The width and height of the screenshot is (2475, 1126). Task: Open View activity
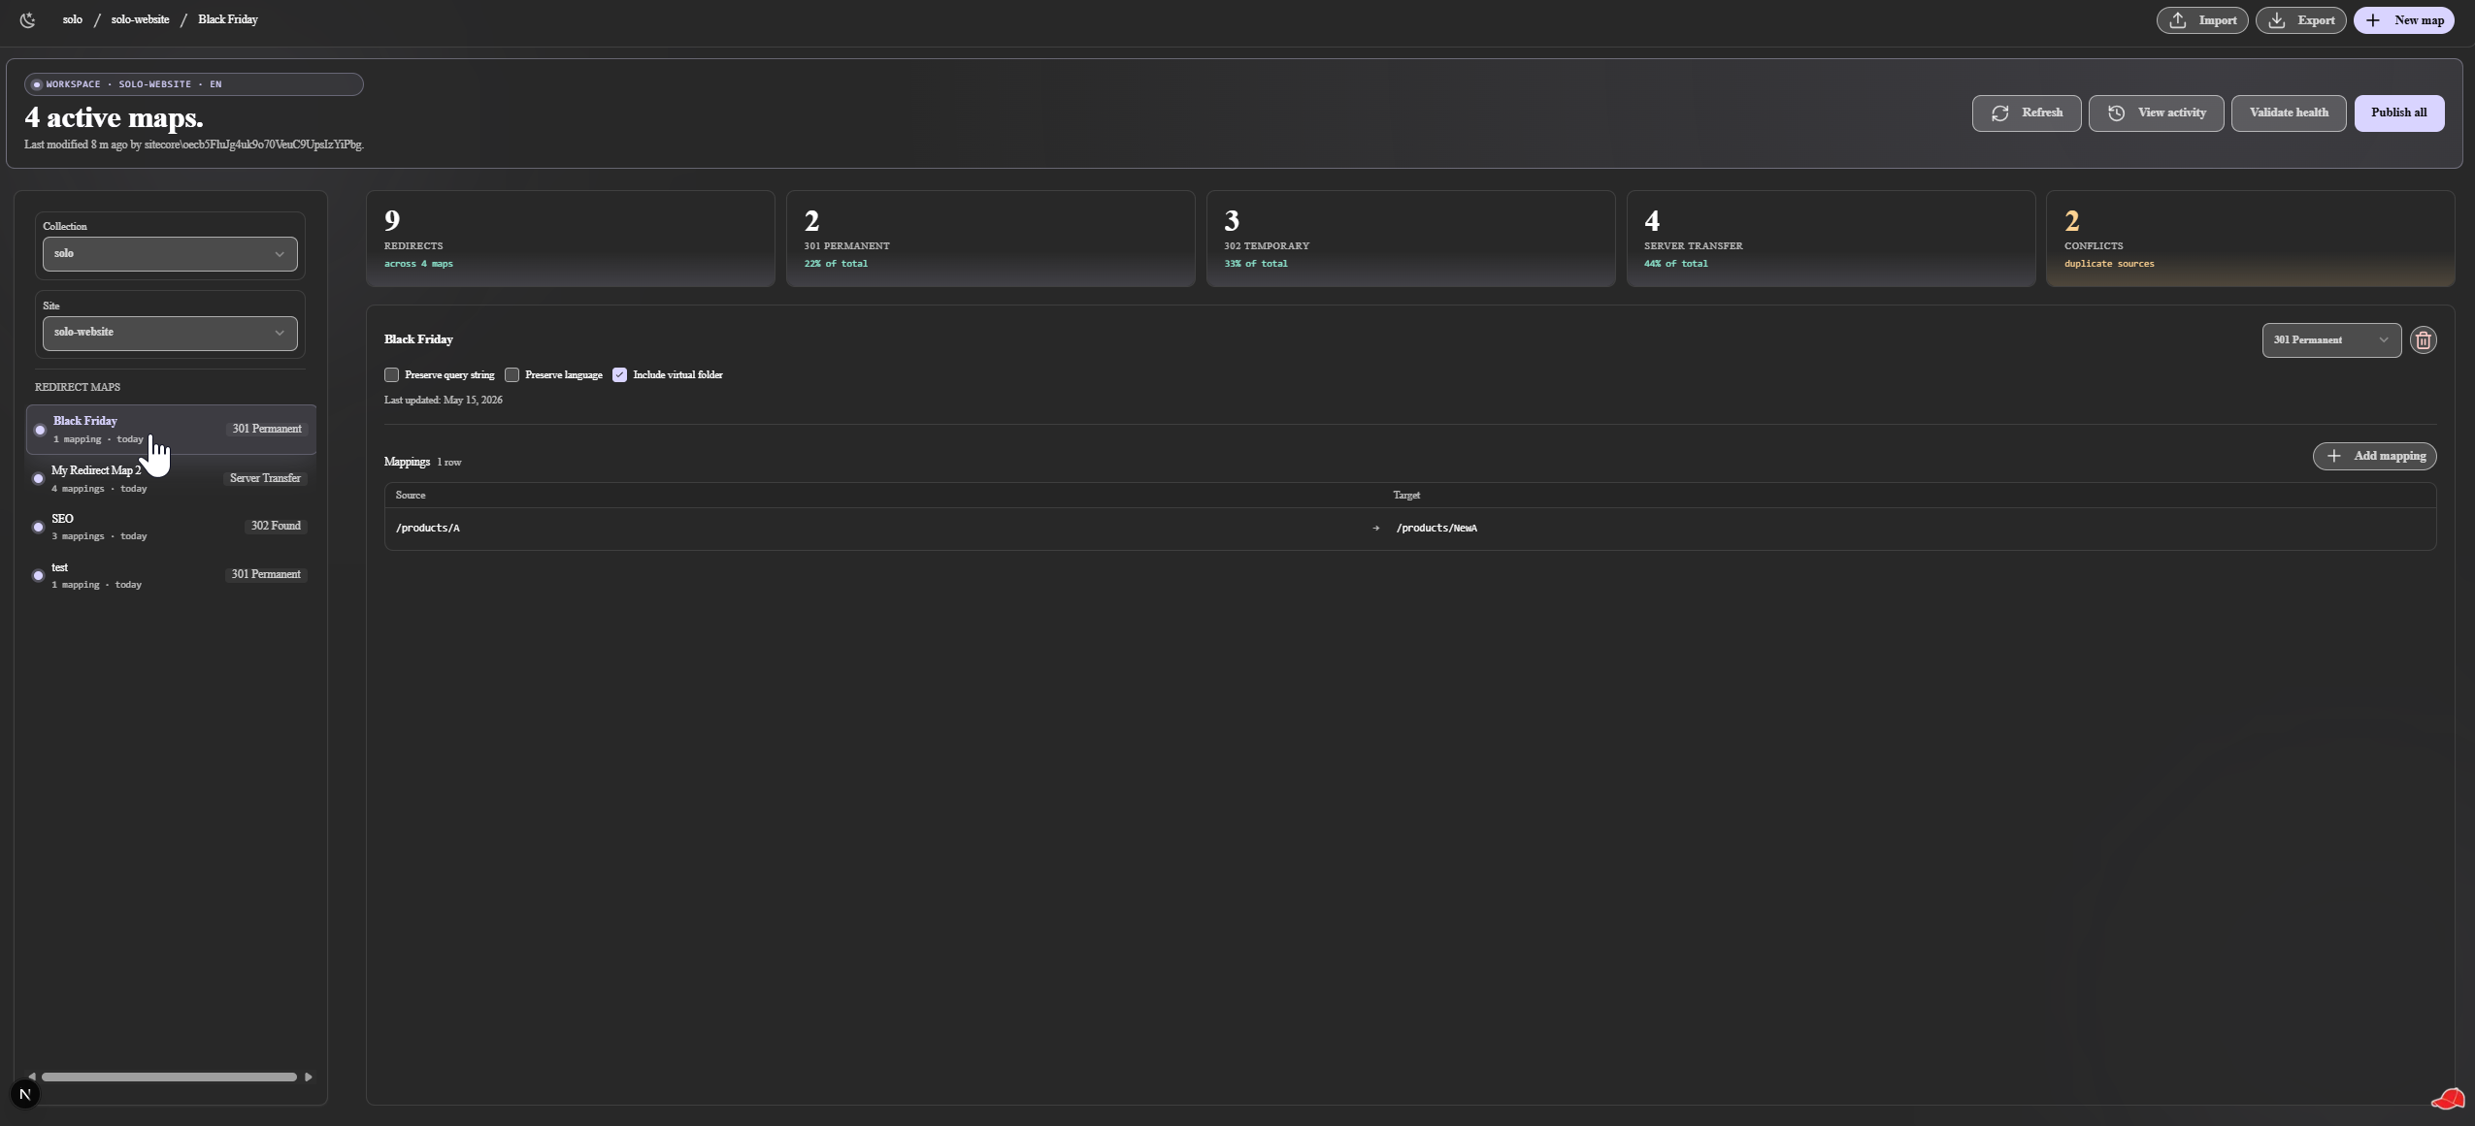[2156, 113]
